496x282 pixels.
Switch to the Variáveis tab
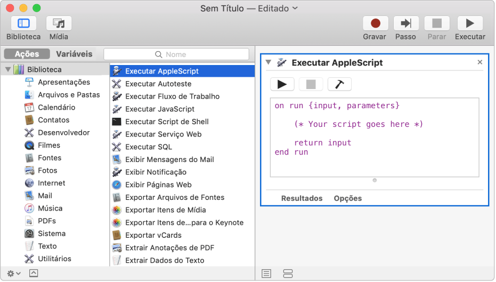click(74, 54)
